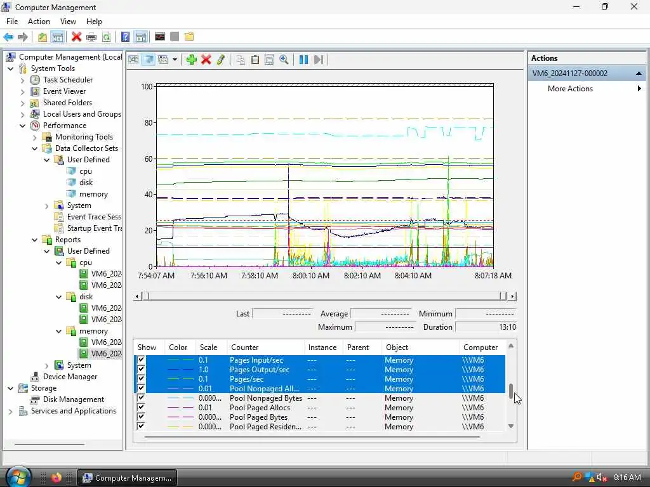The width and height of the screenshot is (650, 487).
Task: Click the Update Data step icon
Action: 319,60
